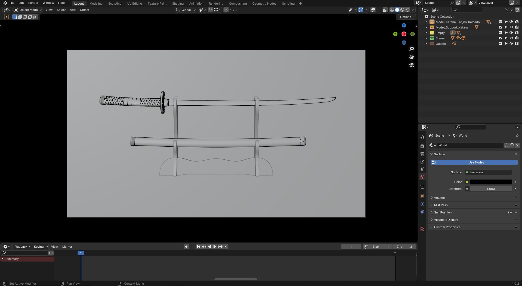Hide Model_Katana_Tanjiro_Kamado in the viewport
The image size is (522, 286).
coord(511,22)
